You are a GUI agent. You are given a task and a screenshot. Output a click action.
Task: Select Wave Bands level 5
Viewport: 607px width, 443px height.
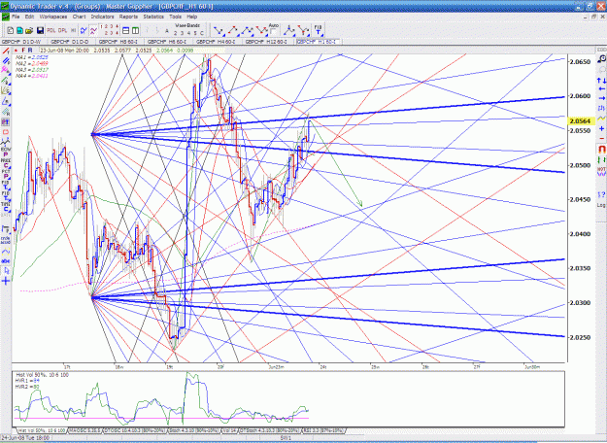(x=195, y=33)
